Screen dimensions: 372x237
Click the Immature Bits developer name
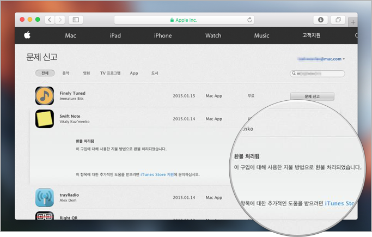[71, 99]
